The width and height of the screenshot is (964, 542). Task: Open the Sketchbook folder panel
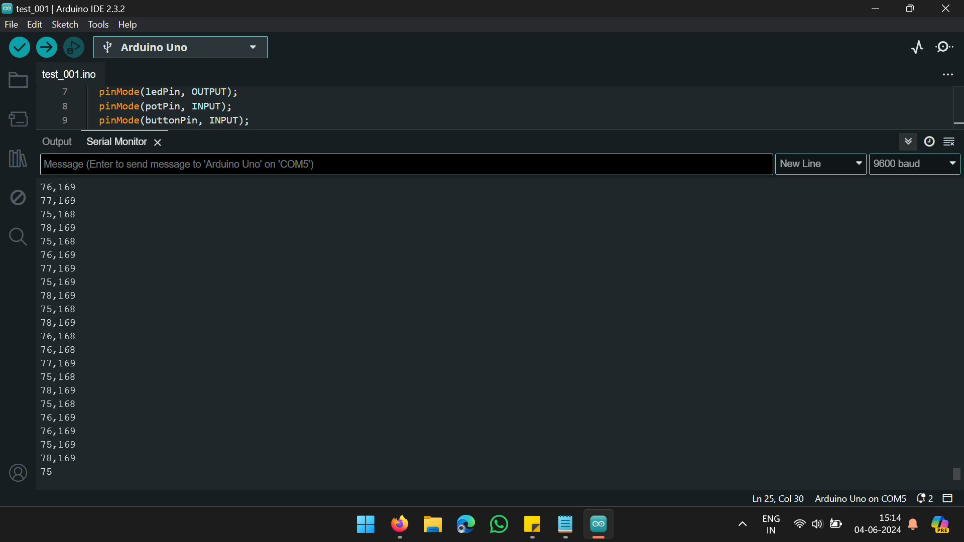[18, 79]
